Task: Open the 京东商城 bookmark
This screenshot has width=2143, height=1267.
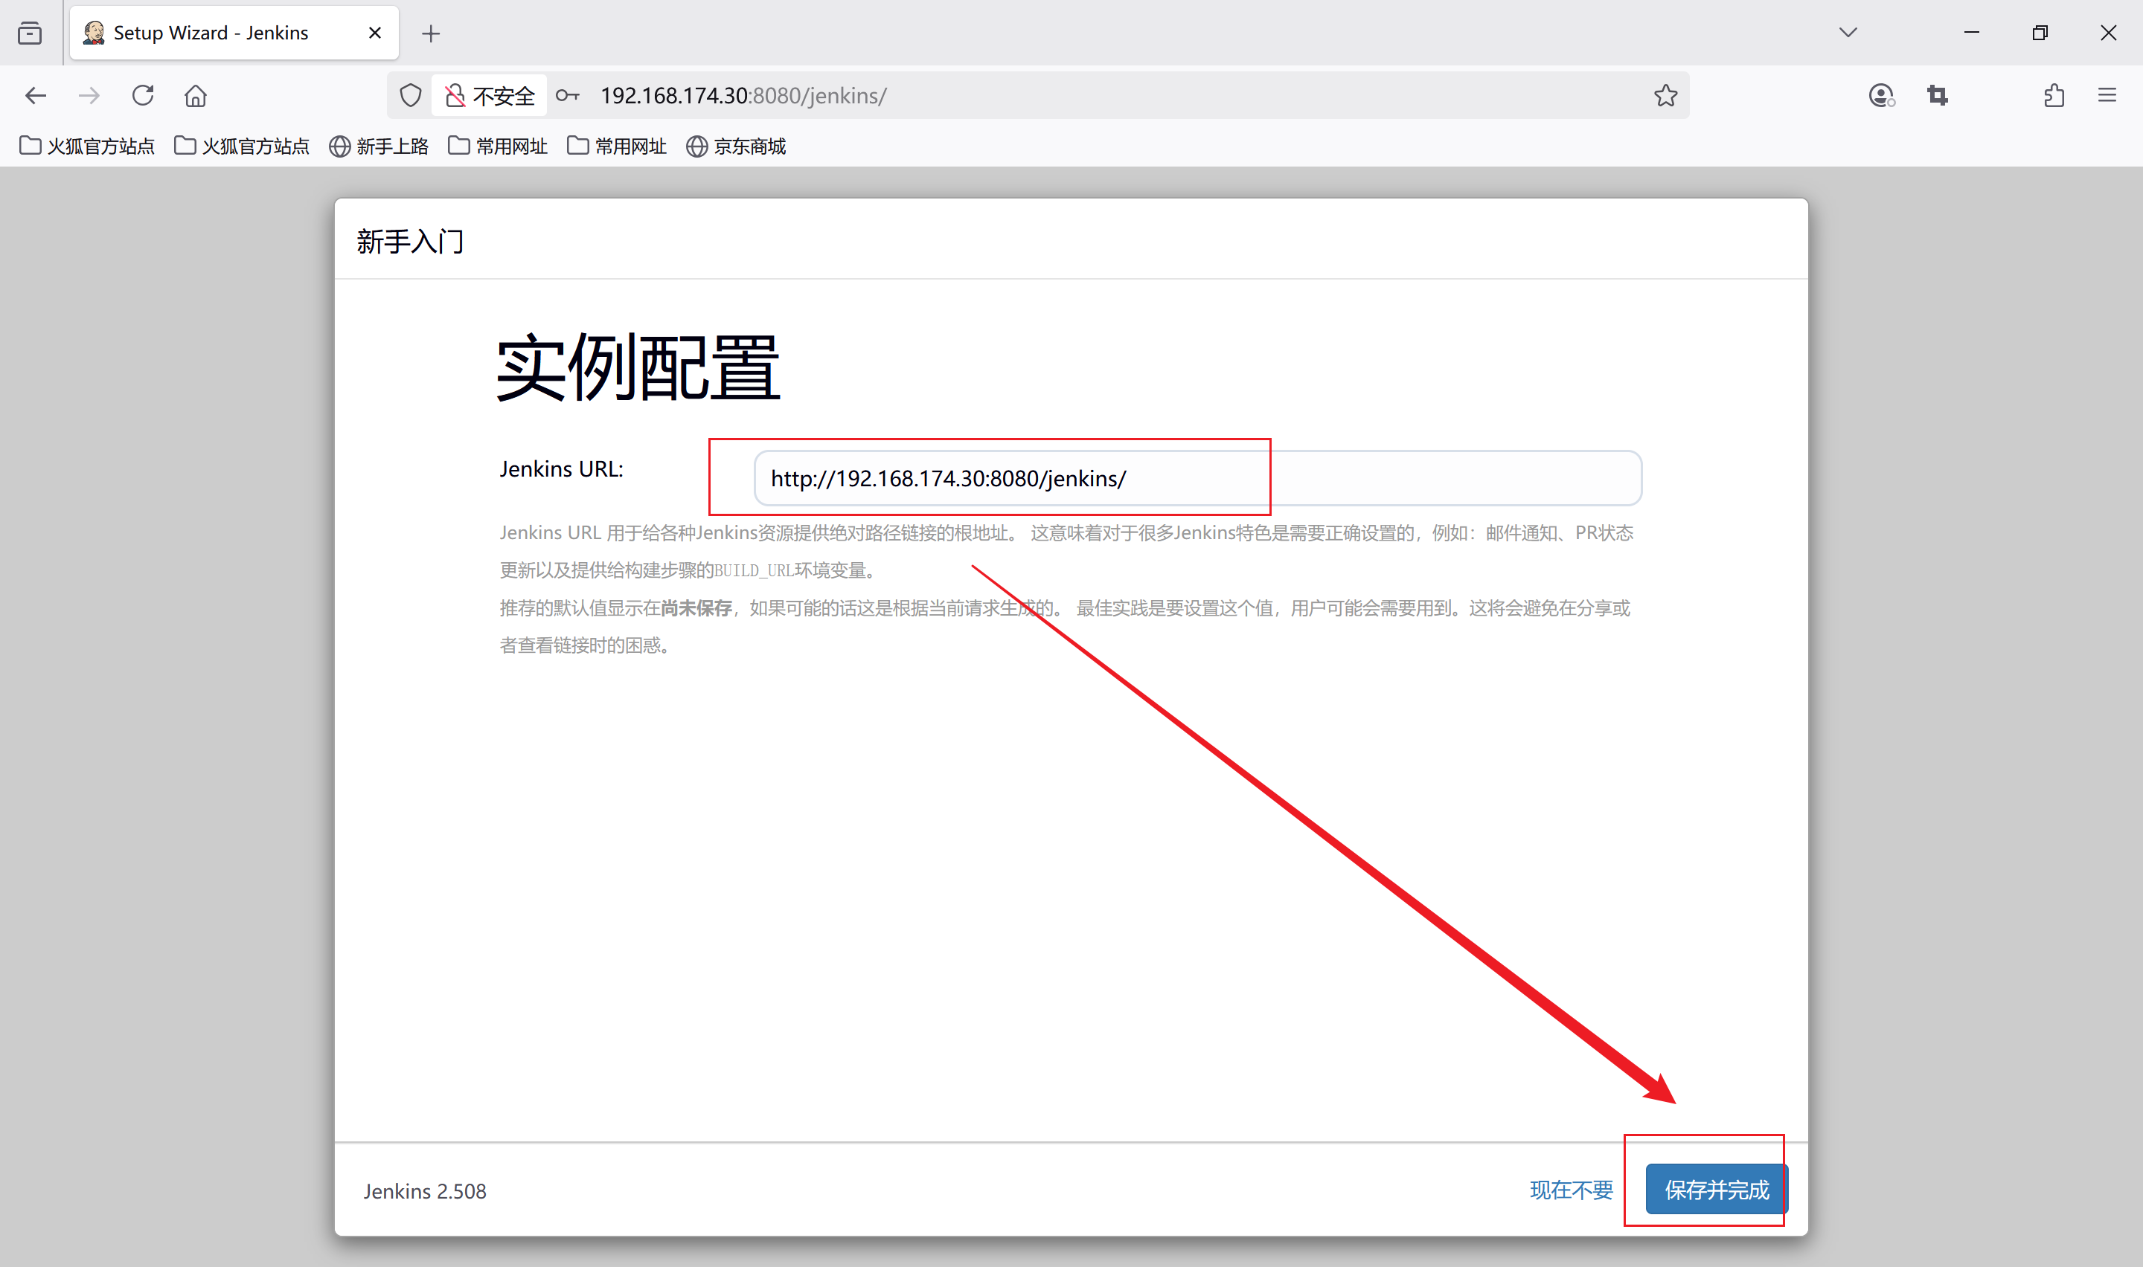Action: [736, 146]
